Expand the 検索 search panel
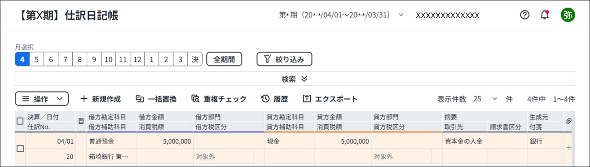590x167 pixels. click(x=295, y=79)
